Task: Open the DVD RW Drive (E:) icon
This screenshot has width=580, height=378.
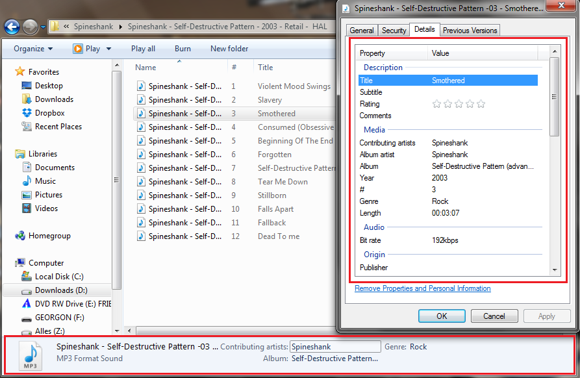Action: coord(27,304)
